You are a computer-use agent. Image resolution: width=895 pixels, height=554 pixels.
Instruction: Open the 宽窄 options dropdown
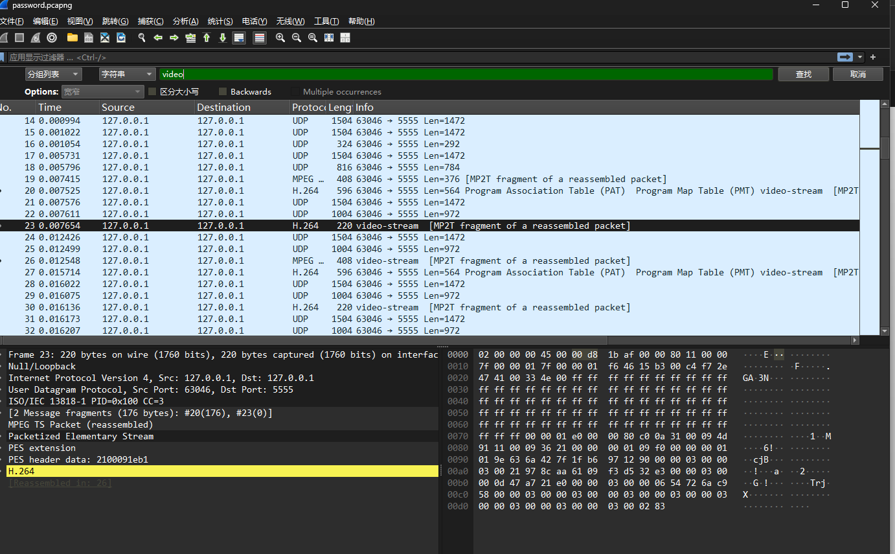point(102,91)
